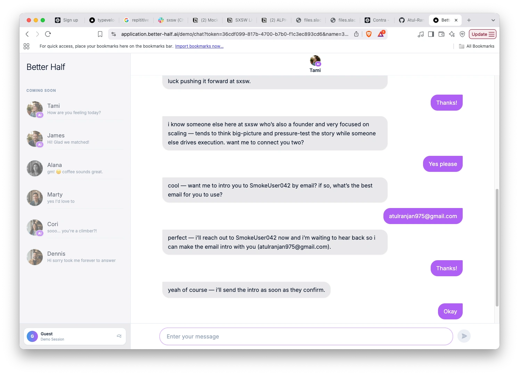
Task: Switch to the Contra tab
Action: click(x=377, y=20)
